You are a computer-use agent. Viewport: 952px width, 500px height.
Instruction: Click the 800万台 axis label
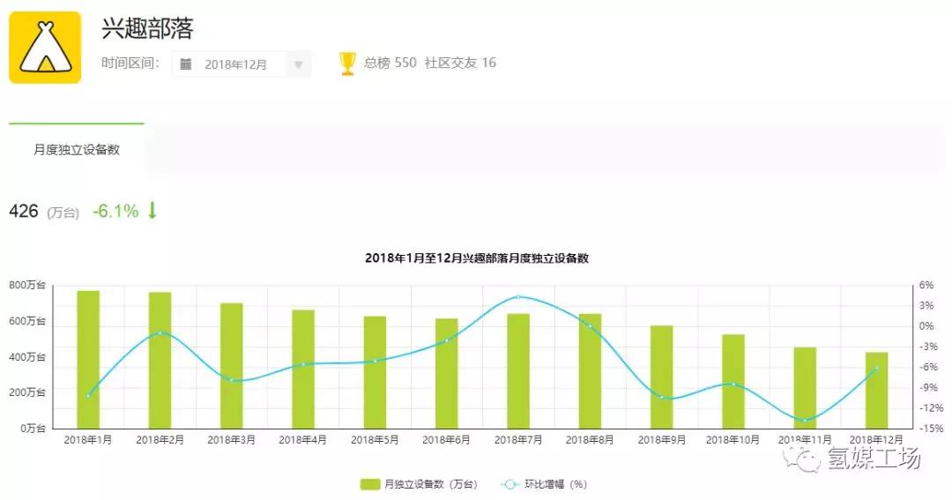coord(27,285)
